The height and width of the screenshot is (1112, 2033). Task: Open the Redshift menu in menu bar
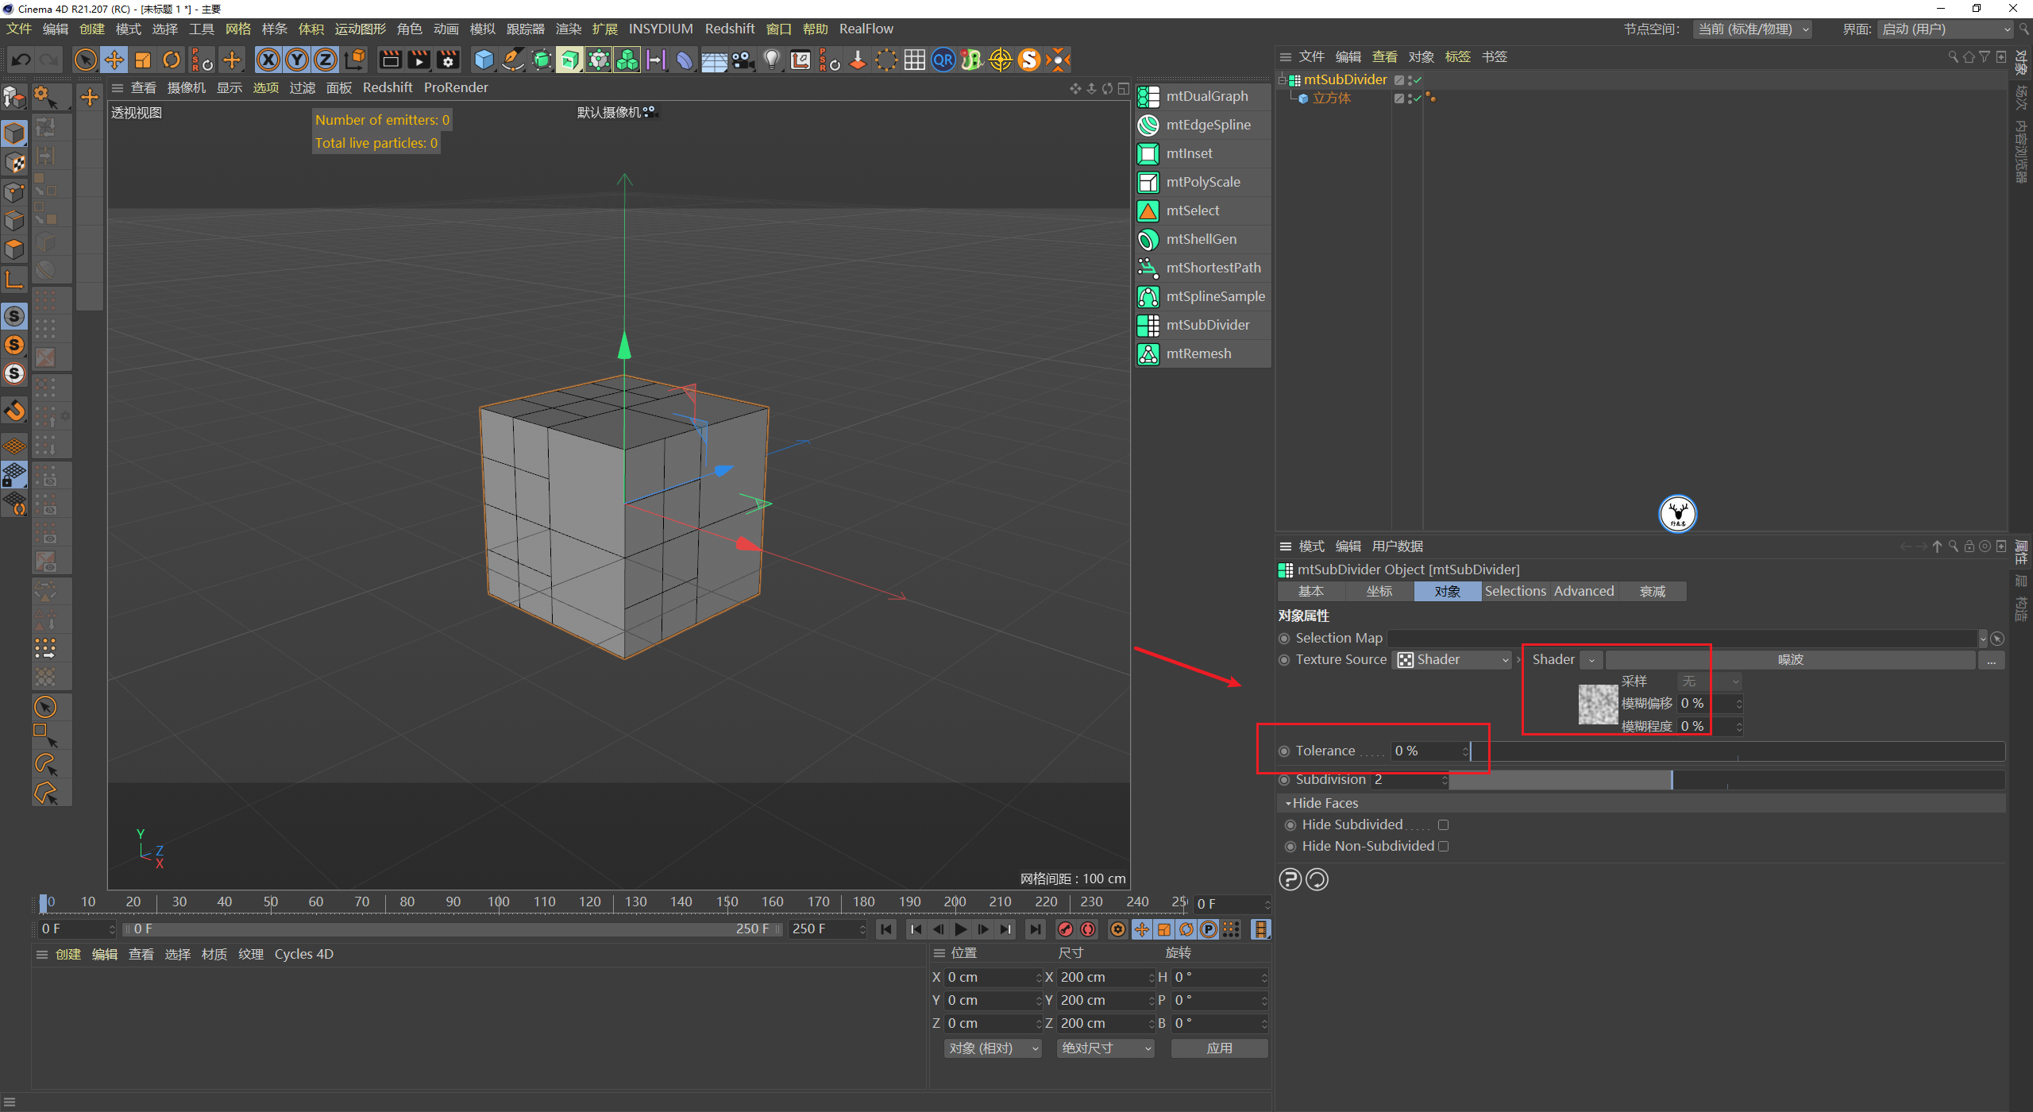(729, 29)
